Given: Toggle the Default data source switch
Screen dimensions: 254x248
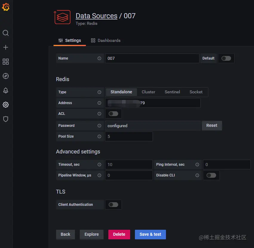Looking at the screenshot, I should point(226,58).
